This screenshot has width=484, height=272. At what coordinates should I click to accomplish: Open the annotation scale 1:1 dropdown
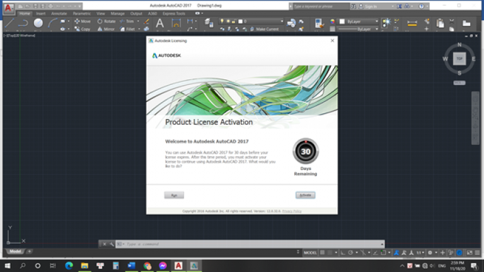(420, 252)
